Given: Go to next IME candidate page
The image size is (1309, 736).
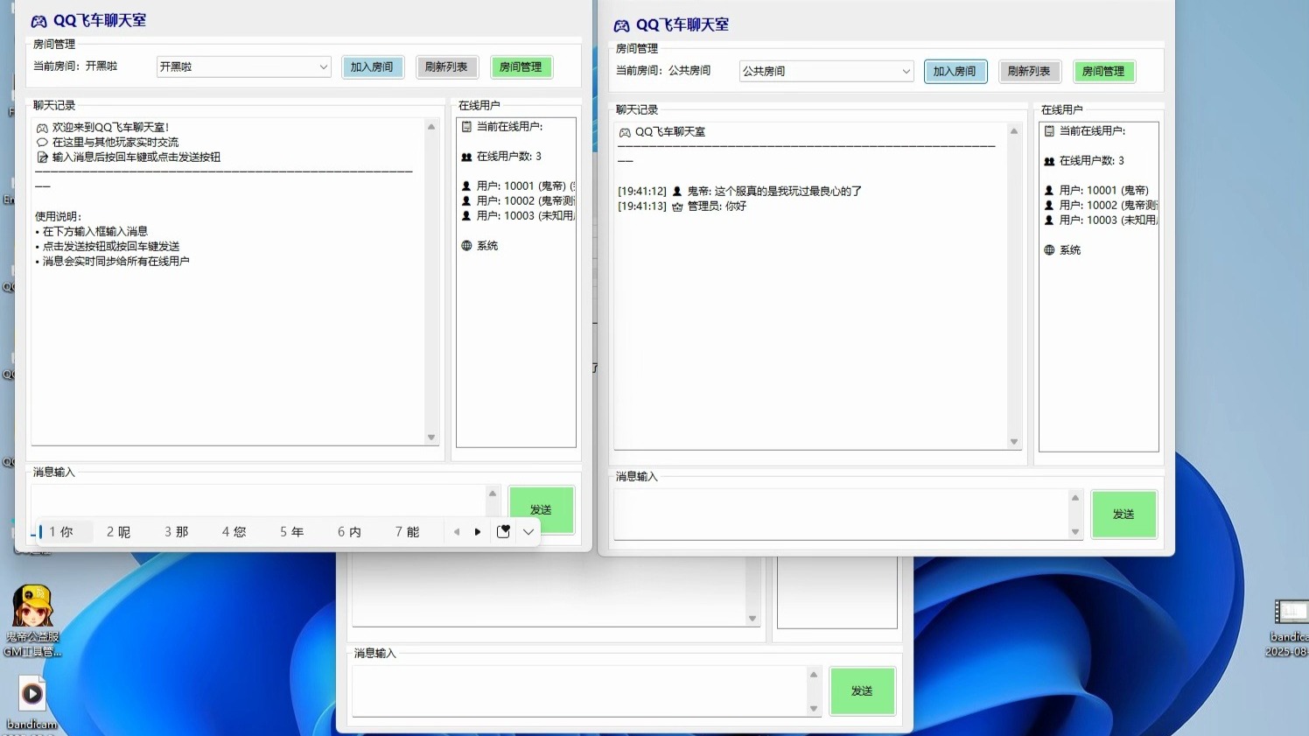Looking at the screenshot, I should coord(478,532).
